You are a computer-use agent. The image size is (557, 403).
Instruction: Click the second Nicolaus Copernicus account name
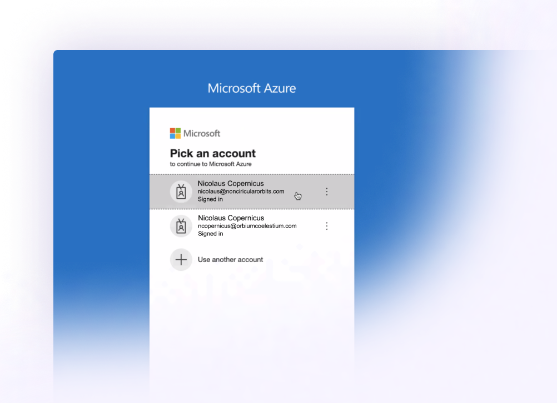231,218
